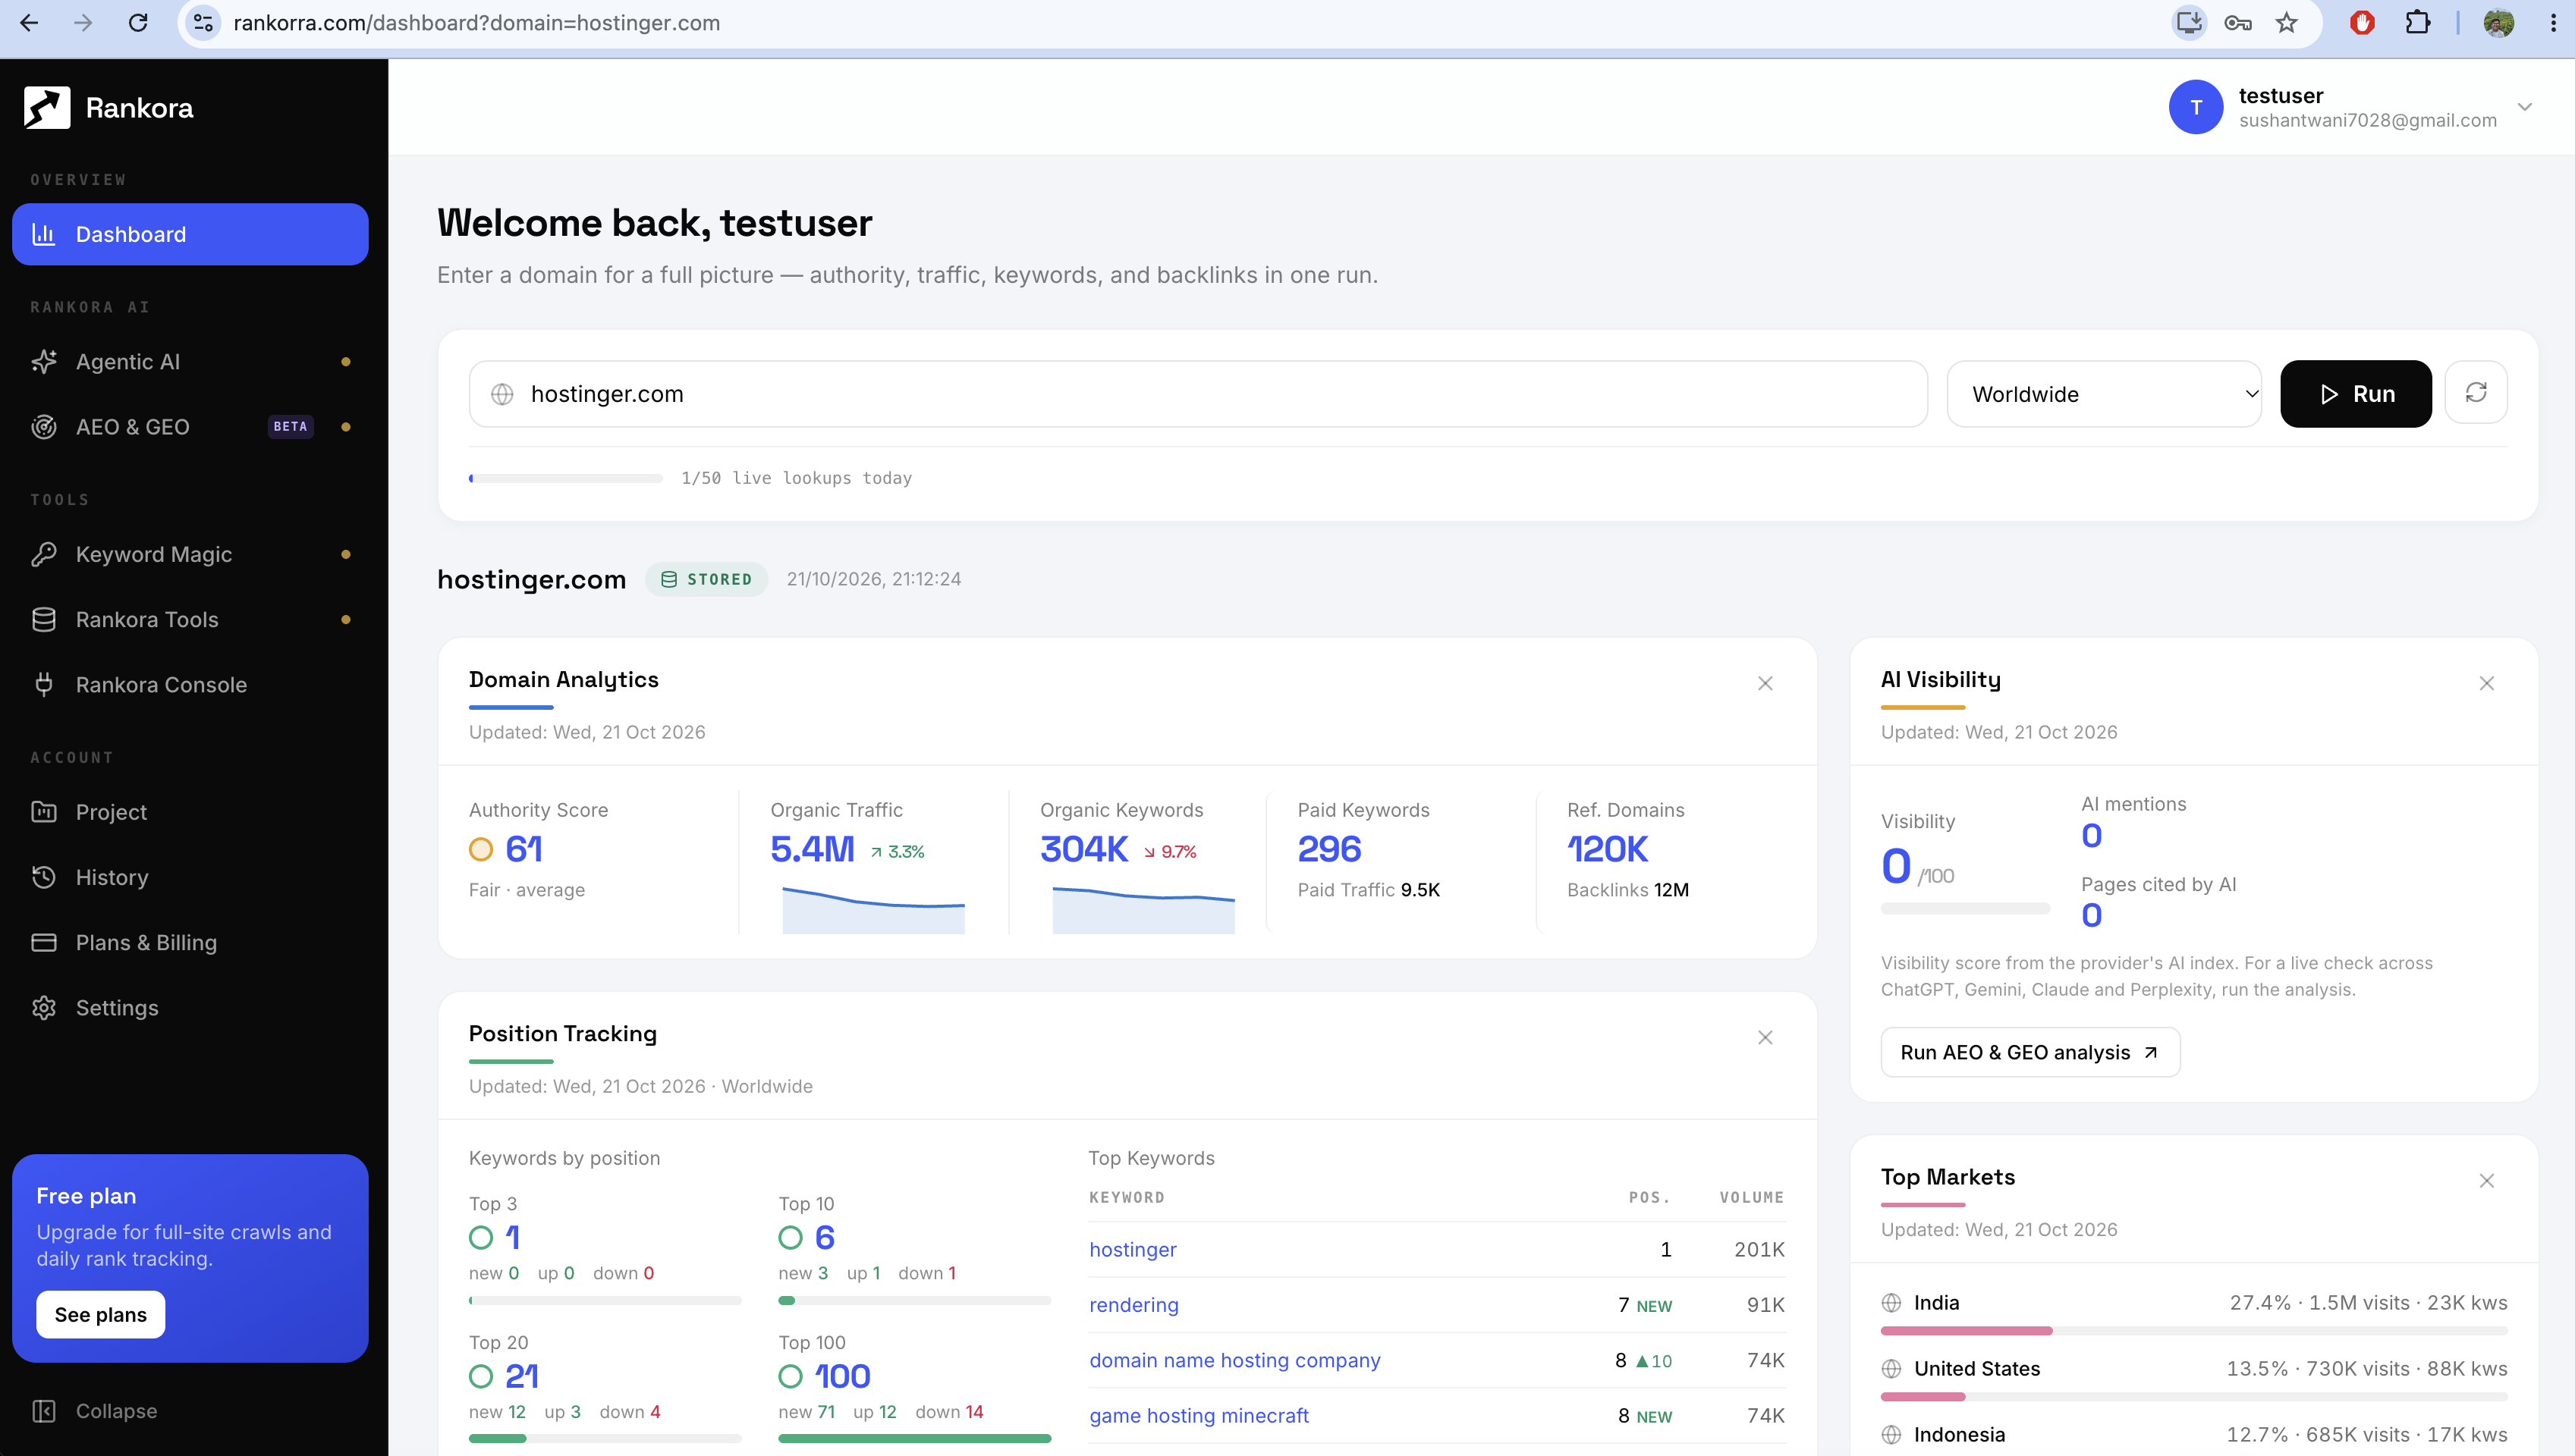Open Rankora Console

pos(190,684)
